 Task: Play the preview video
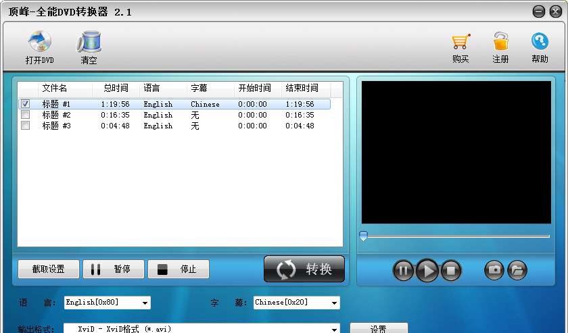tap(427, 270)
